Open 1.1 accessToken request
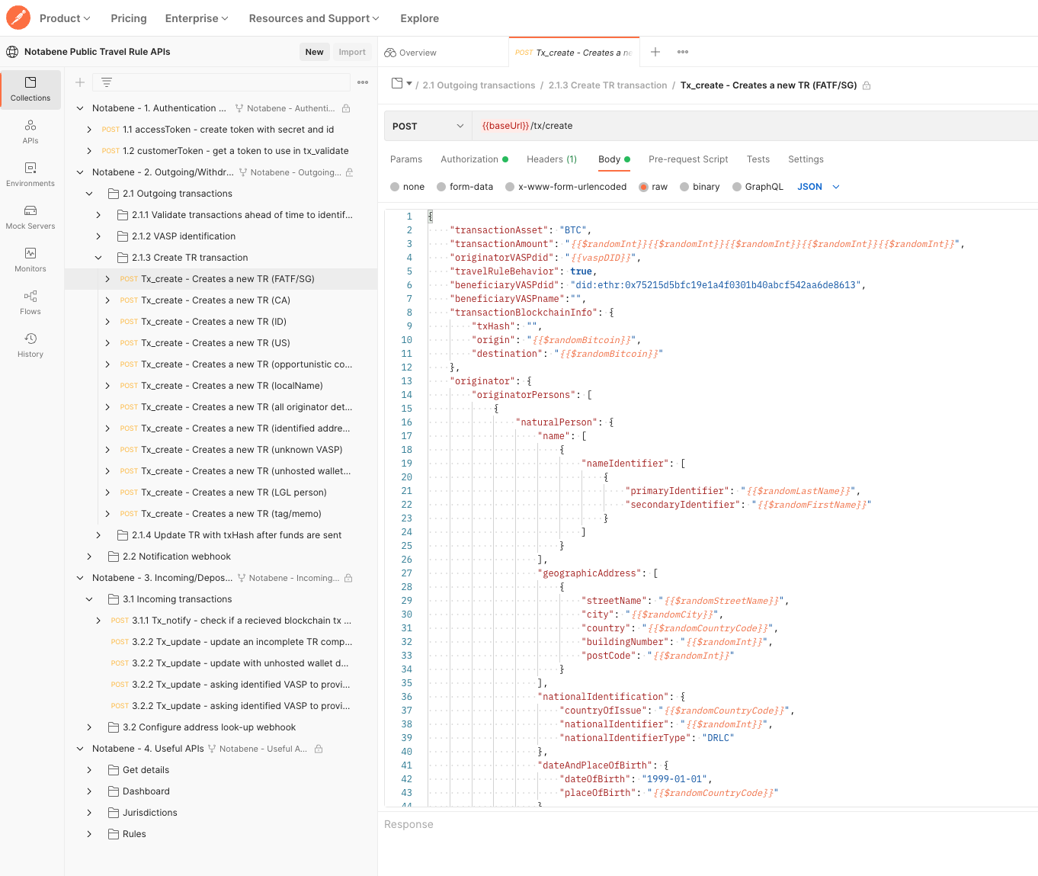Screen dimensions: 1038x876 click(228, 130)
